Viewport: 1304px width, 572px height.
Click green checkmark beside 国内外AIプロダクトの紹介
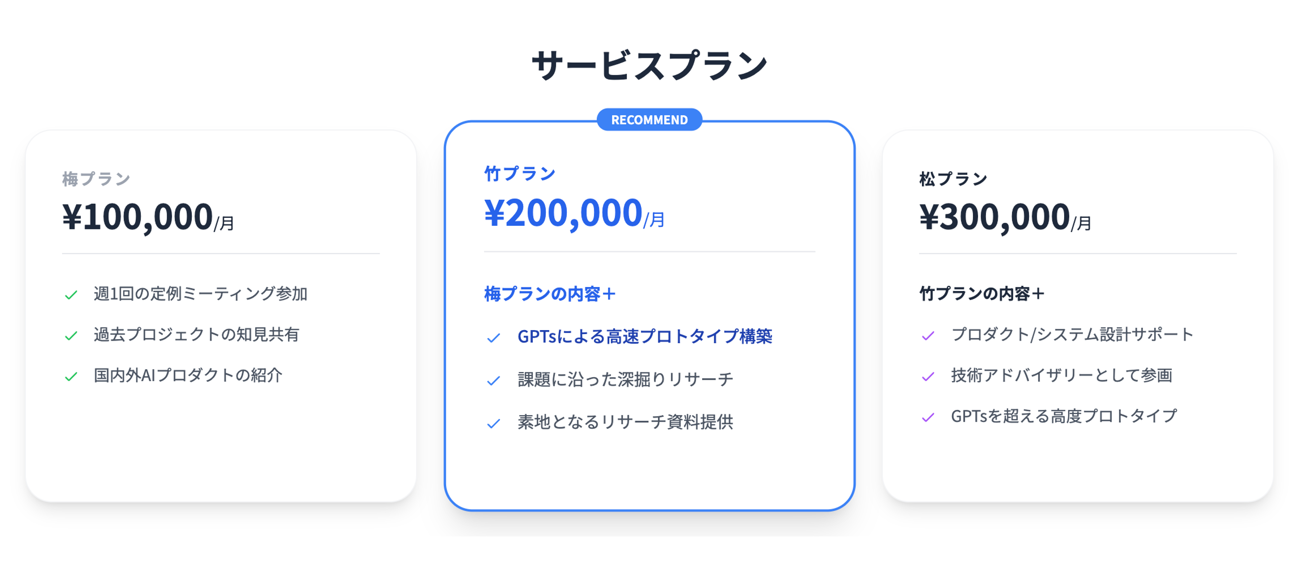pyautogui.click(x=71, y=377)
